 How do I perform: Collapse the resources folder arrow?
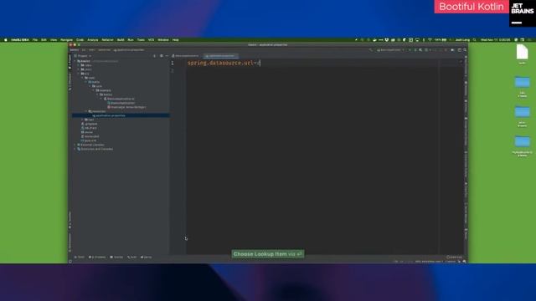(x=86, y=111)
